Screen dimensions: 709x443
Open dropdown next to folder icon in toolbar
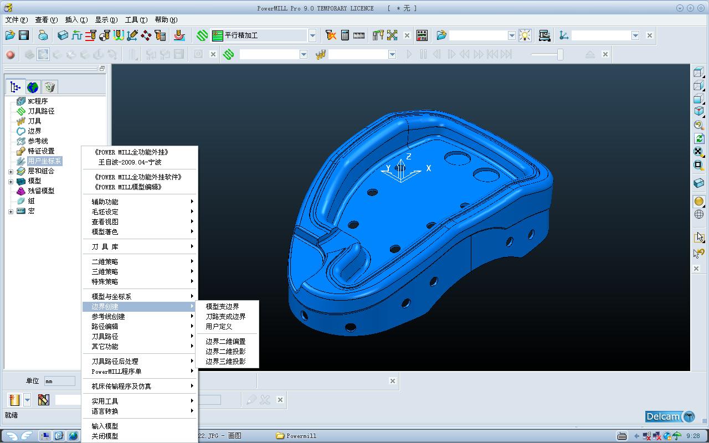512,35
